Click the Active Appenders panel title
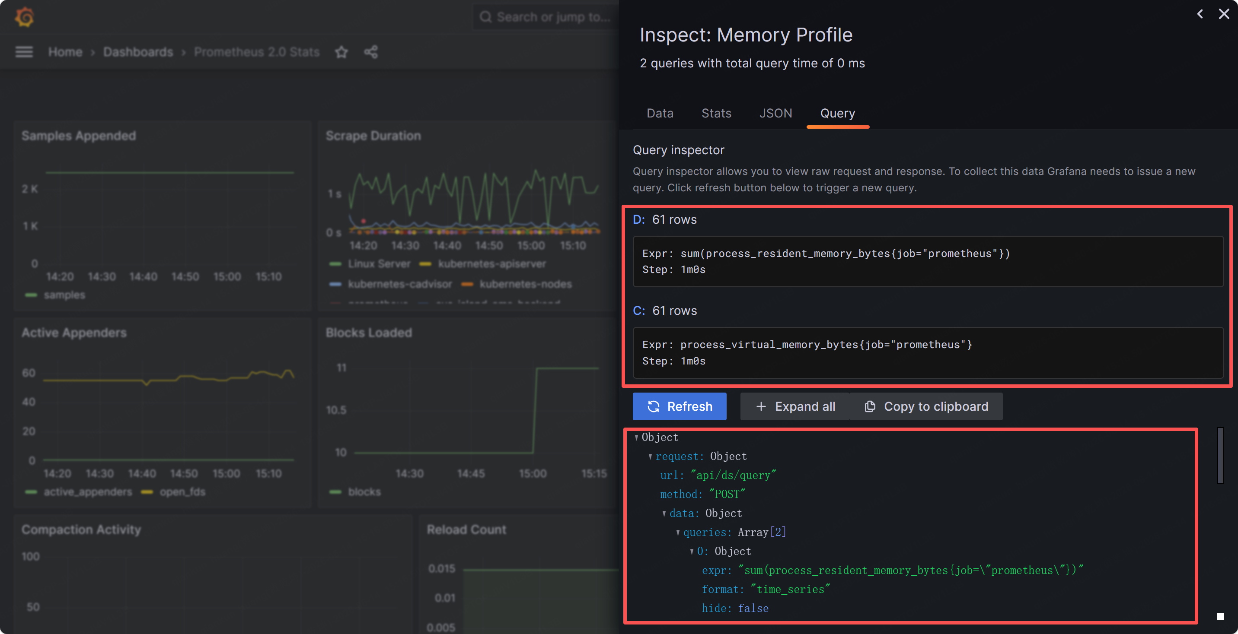The image size is (1238, 634). point(74,333)
